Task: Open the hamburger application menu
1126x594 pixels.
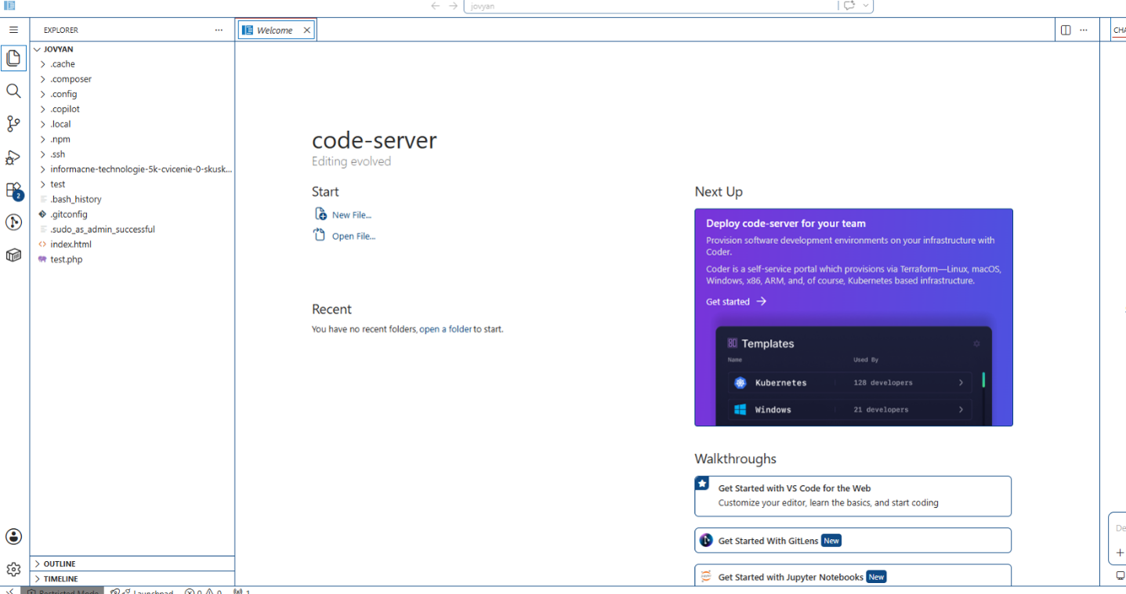Action: [x=13, y=30]
